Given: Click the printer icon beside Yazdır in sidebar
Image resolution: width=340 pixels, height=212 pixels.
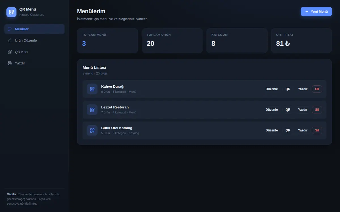Looking at the screenshot, I should click(x=10, y=63).
